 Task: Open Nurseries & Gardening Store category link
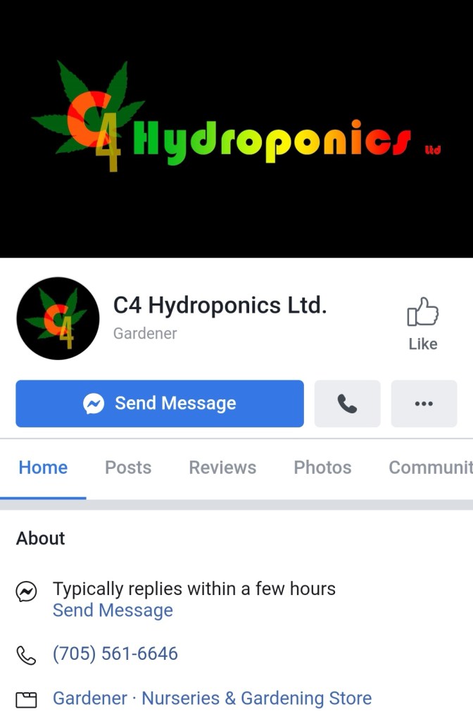pos(257,699)
